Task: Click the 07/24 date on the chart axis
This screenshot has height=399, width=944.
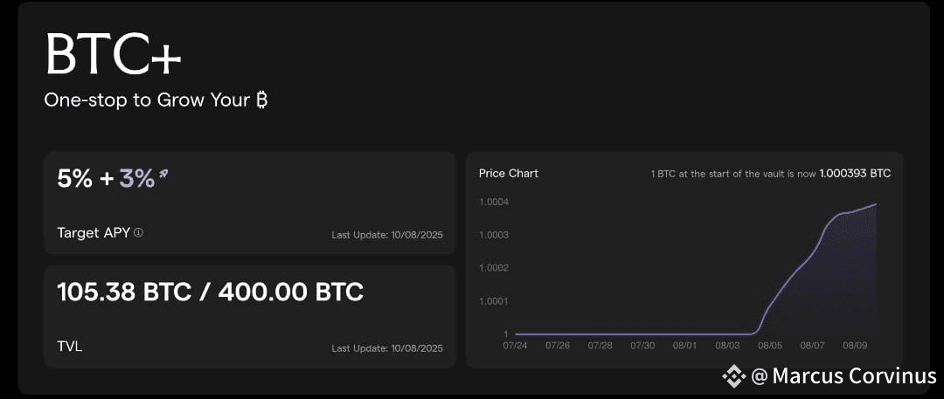Action: point(515,346)
